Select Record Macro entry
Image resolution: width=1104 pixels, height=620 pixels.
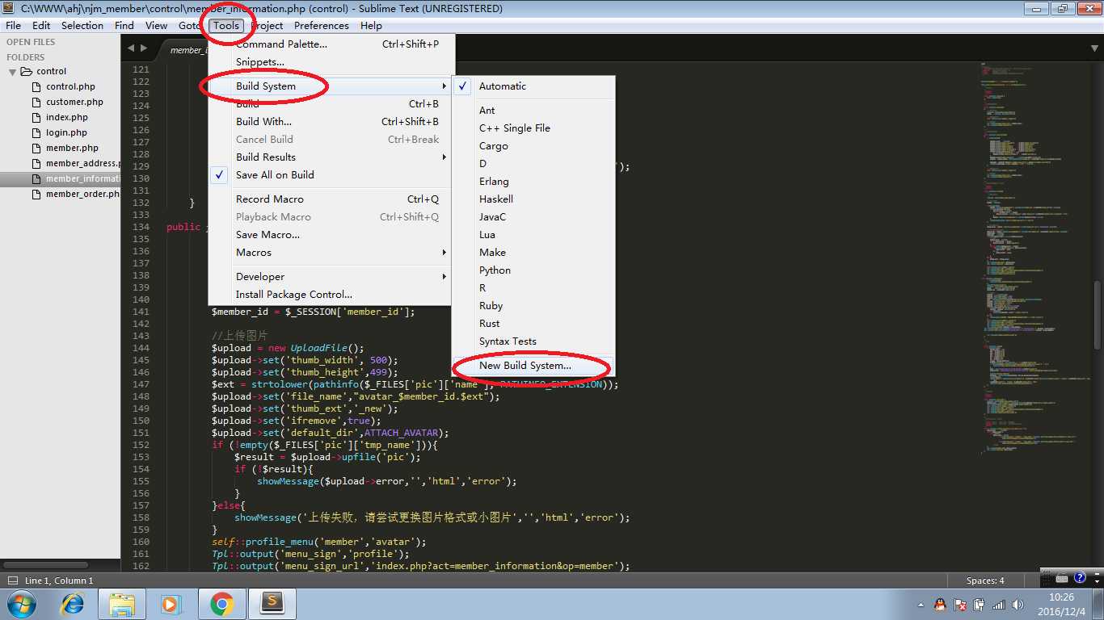click(x=331, y=199)
